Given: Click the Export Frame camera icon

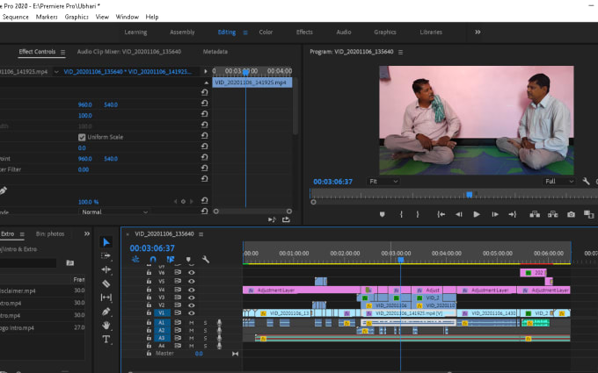Looking at the screenshot, I should (x=571, y=215).
